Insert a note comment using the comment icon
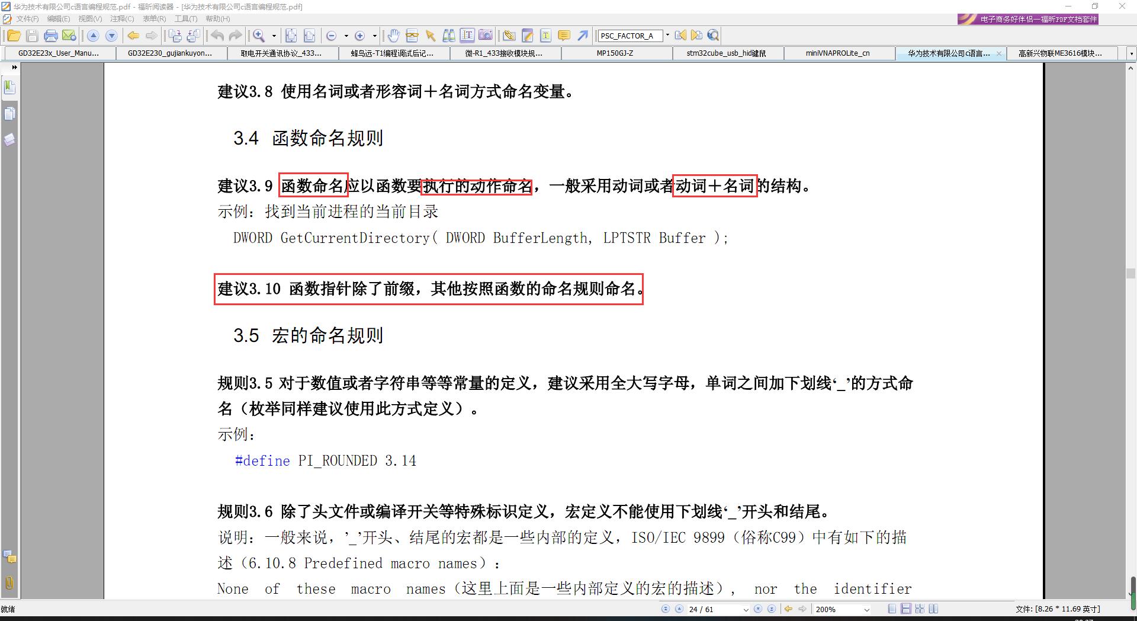The image size is (1137, 621). click(563, 36)
